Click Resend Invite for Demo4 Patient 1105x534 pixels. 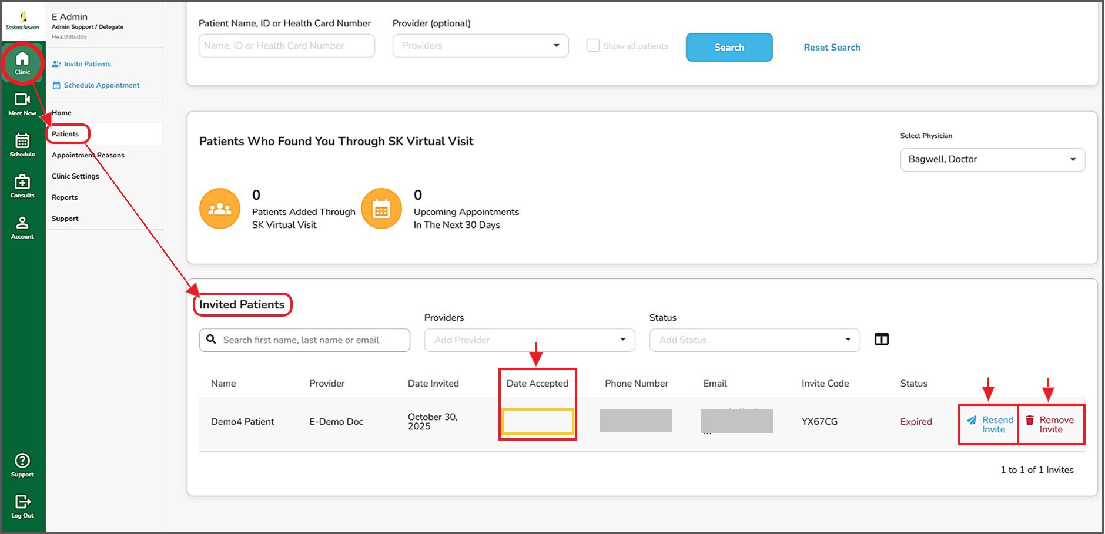click(990, 424)
